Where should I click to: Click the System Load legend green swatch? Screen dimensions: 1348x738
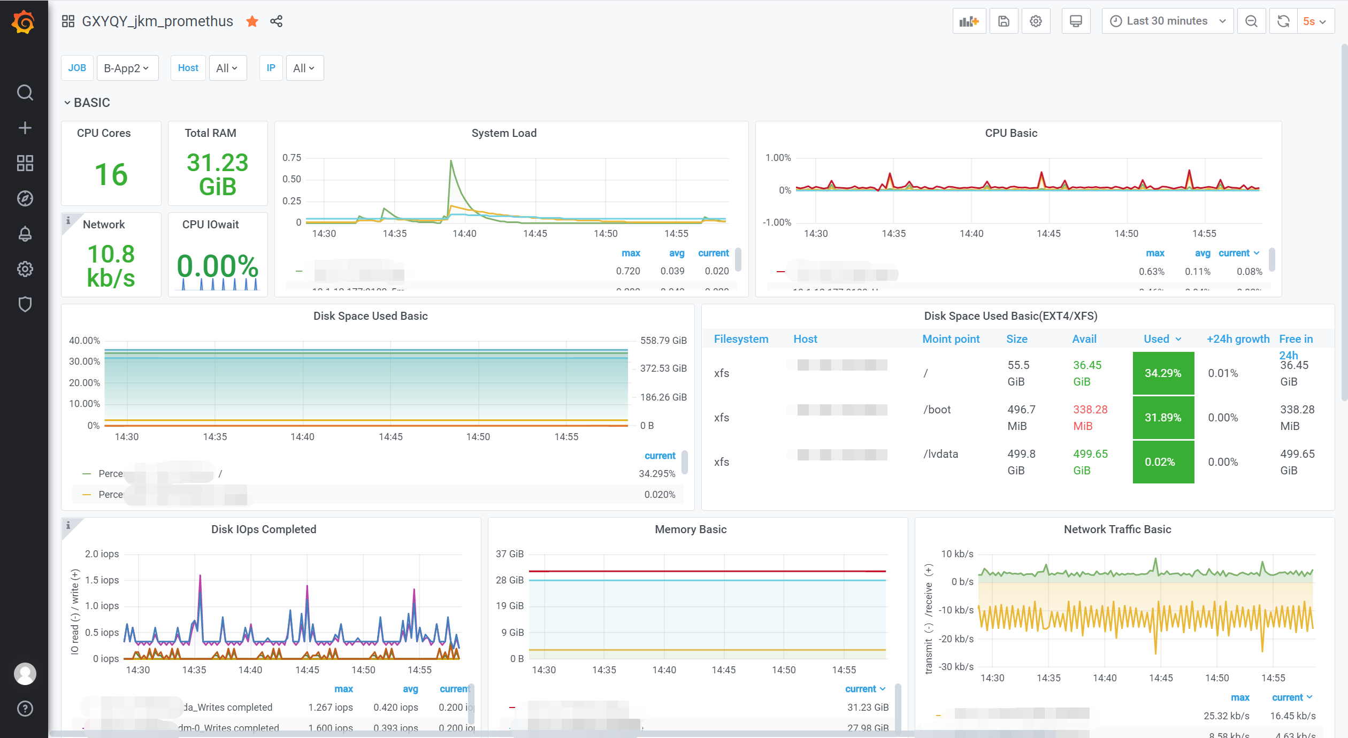pos(299,271)
